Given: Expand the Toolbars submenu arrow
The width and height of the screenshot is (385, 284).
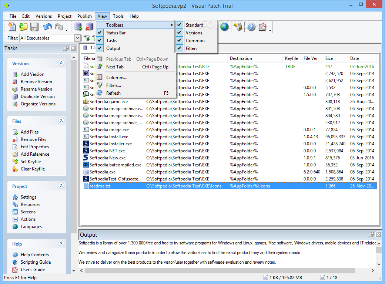Looking at the screenshot, I should 172,25.
